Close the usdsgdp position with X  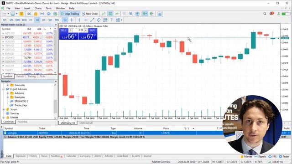(x=289, y=133)
